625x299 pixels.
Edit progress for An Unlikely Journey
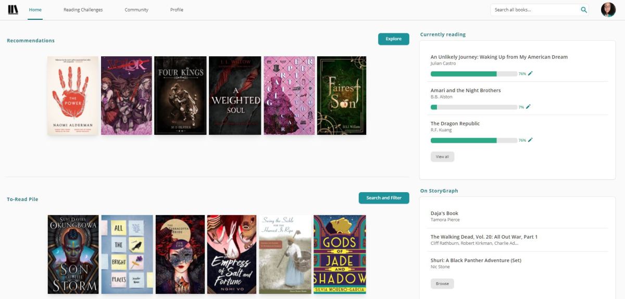(x=530, y=74)
